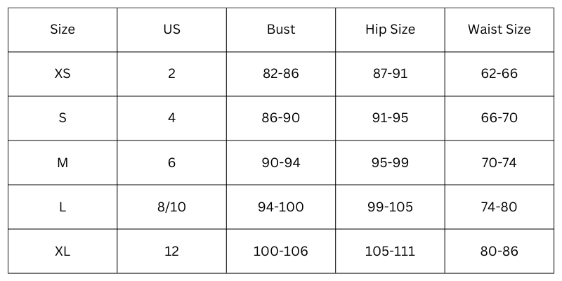The width and height of the screenshot is (562, 281).
Task: Click the bust 82-86 cell
Action: pos(281,74)
